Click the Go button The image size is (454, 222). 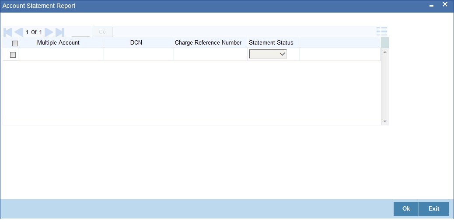click(x=102, y=32)
